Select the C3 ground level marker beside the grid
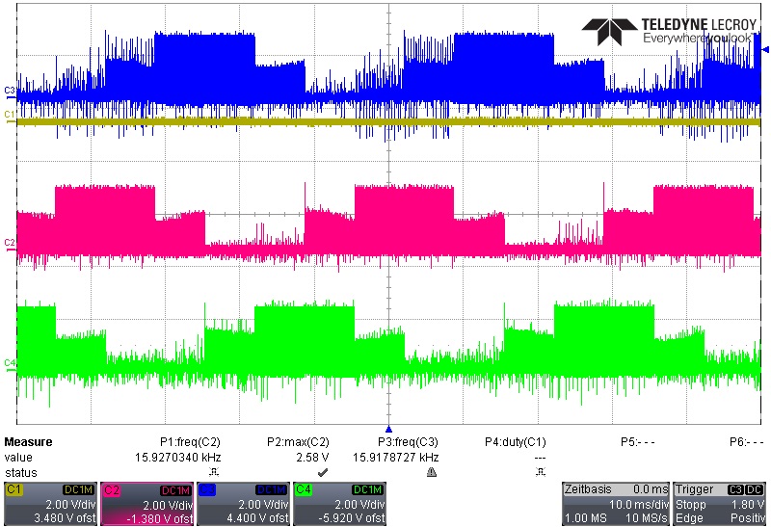This screenshot has height=527, width=771. [10, 92]
